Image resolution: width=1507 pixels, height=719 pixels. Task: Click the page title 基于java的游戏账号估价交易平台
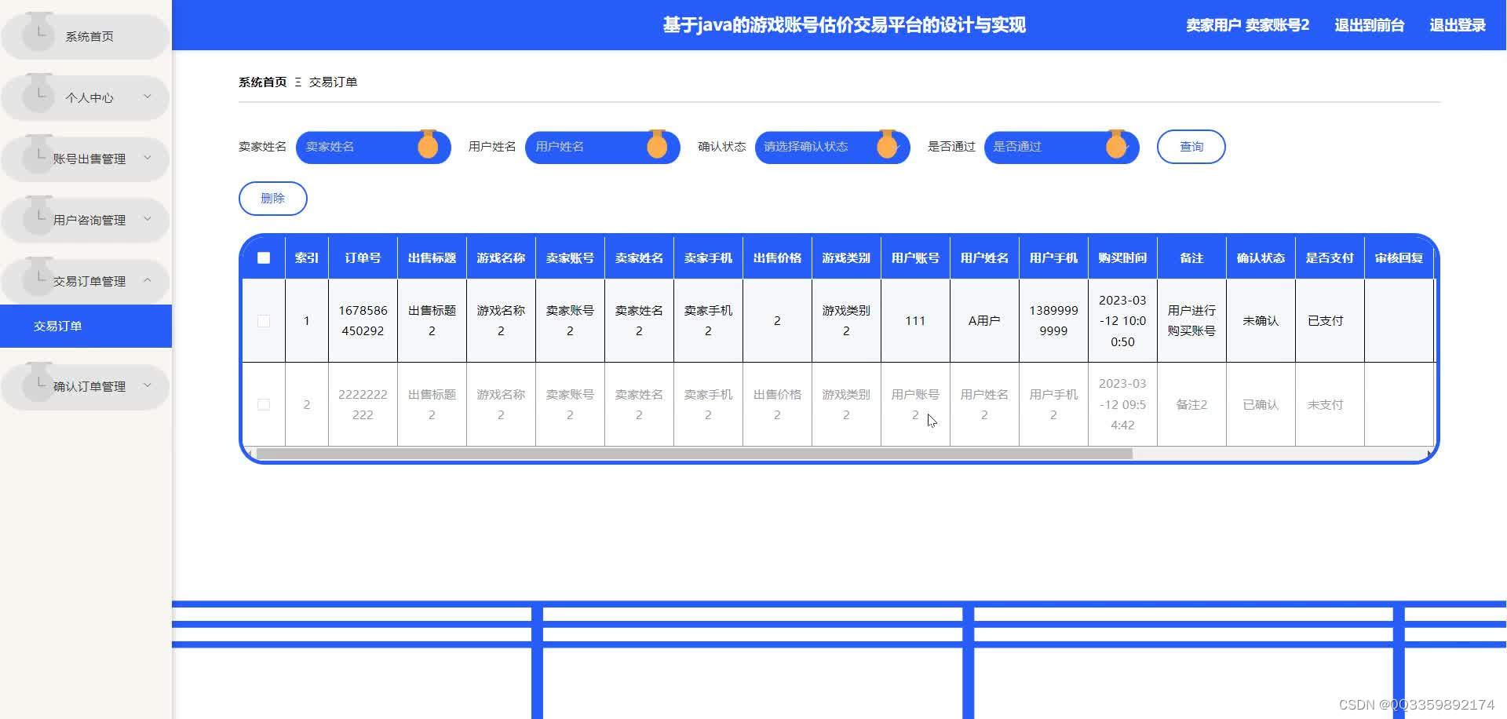(844, 25)
